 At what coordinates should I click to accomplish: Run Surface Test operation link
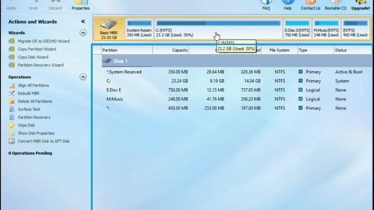pyautogui.click(x=29, y=109)
